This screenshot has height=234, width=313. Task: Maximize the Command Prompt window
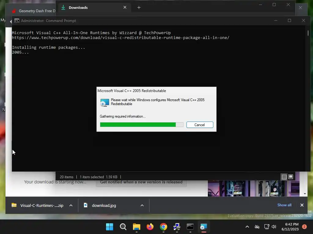[289, 20]
